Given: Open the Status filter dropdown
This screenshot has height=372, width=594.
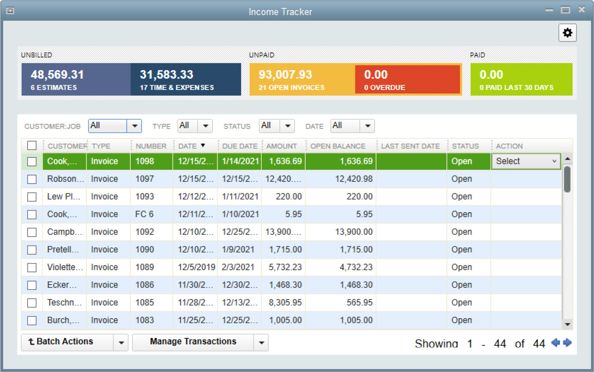Looking at the screenshot, I should pos(287,126).
